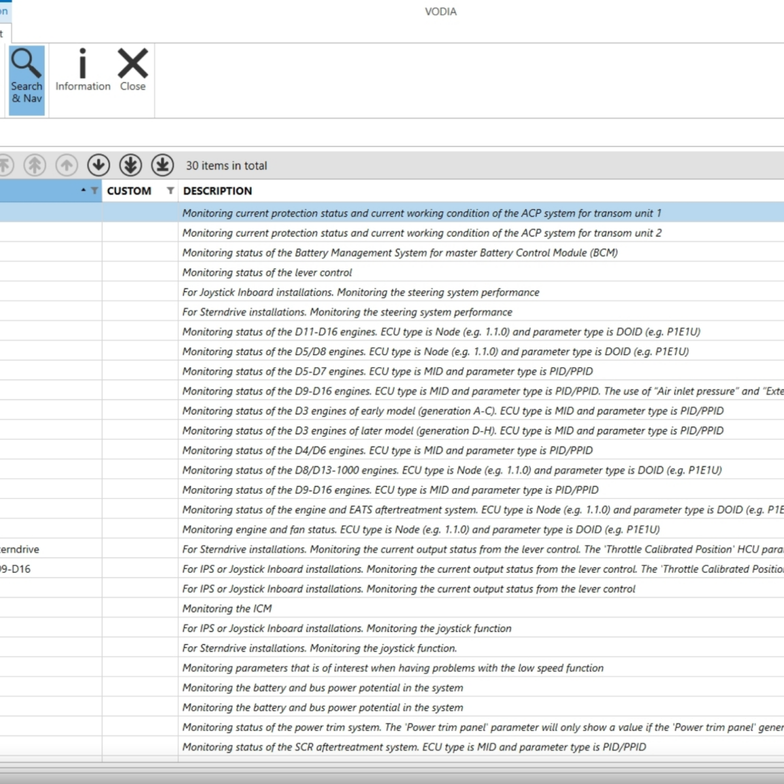Select the 'Monitoring the ICM' row

point(227,609)
